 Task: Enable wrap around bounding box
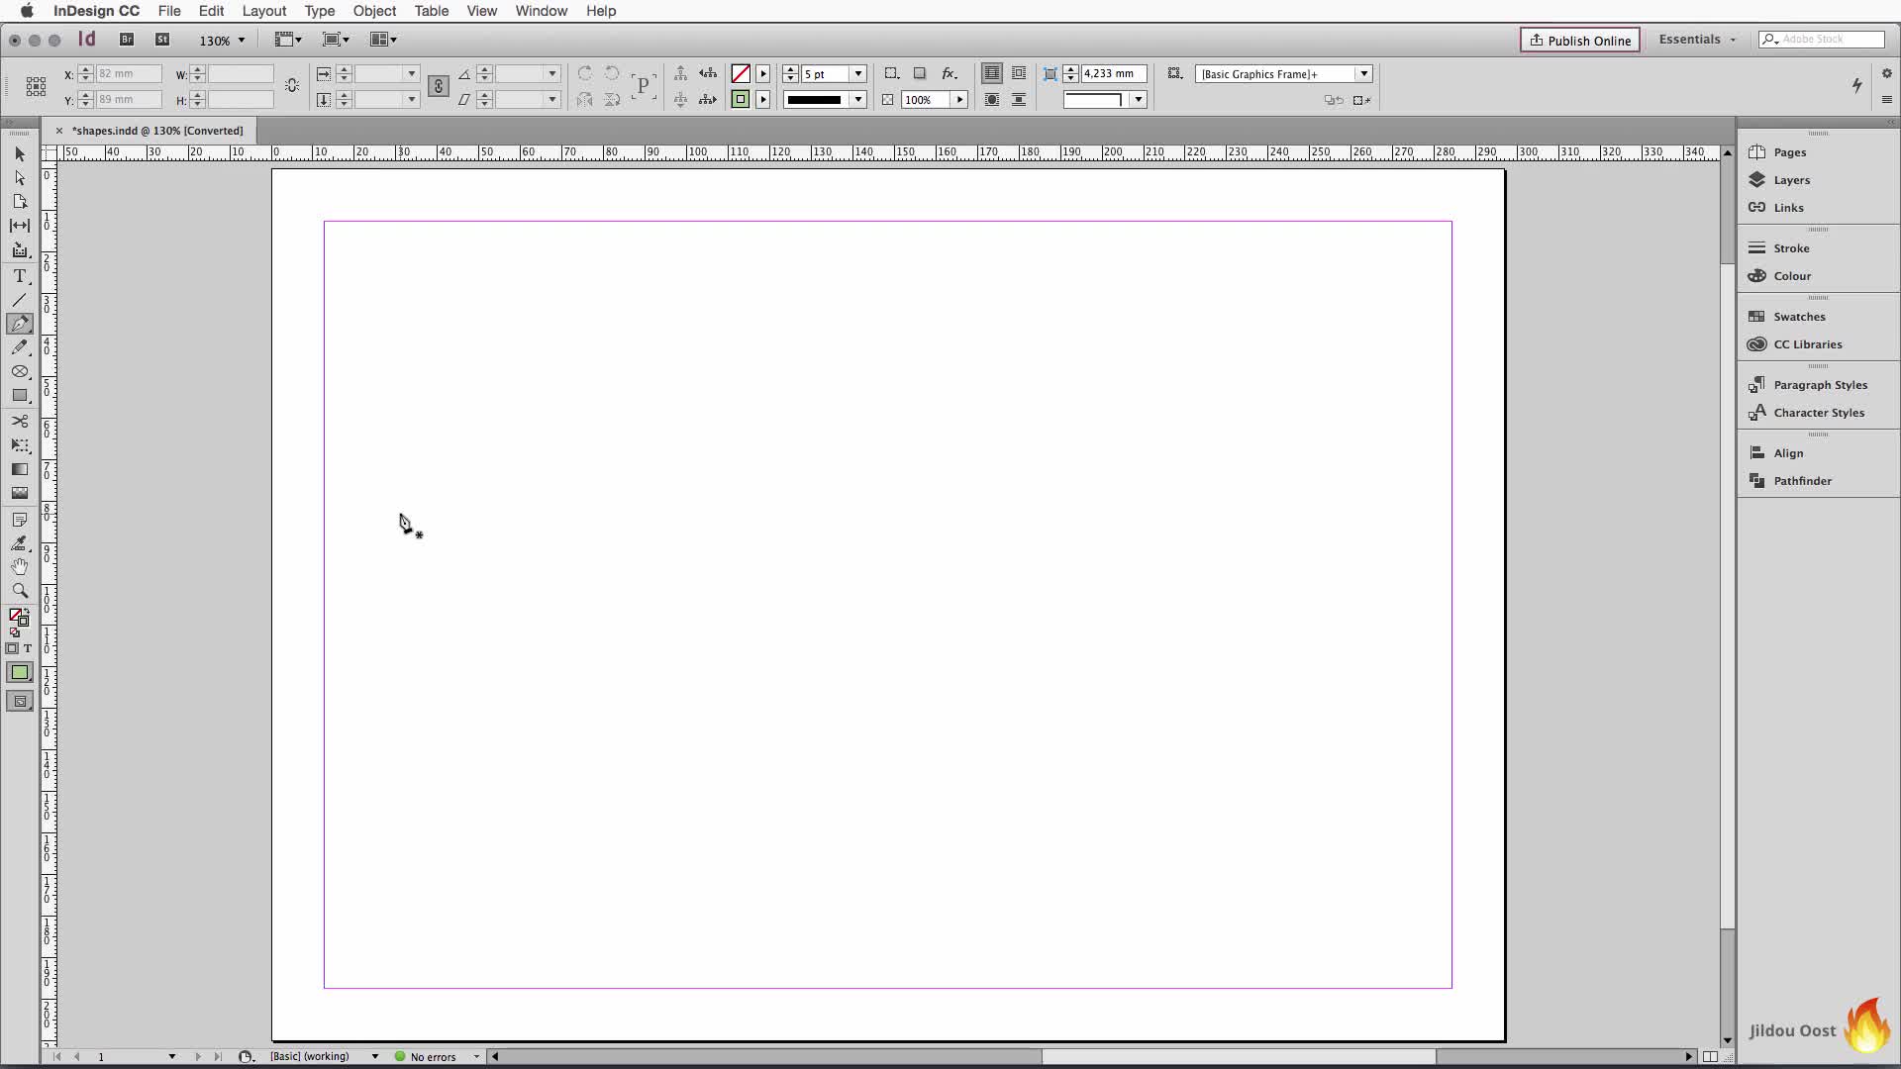[x=1019, y=73]
